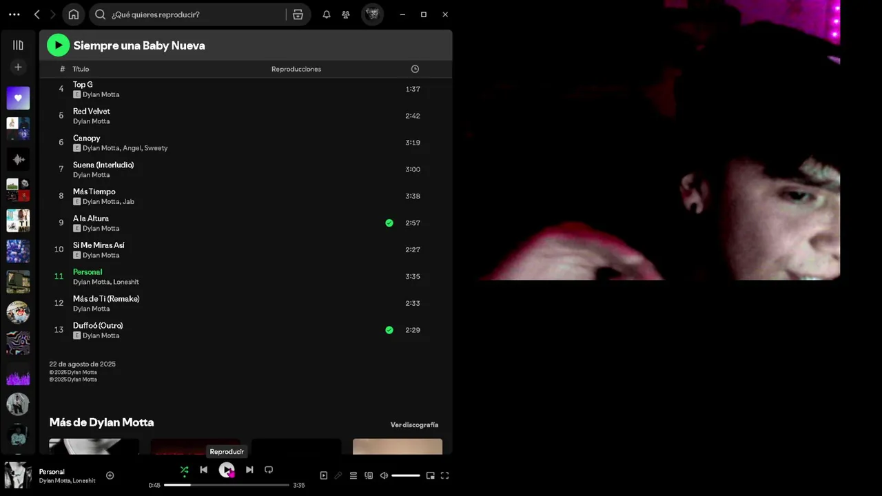Mute the volume speaker icon

pos(384,475)
